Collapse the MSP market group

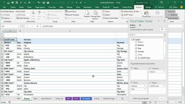(5, 63)
